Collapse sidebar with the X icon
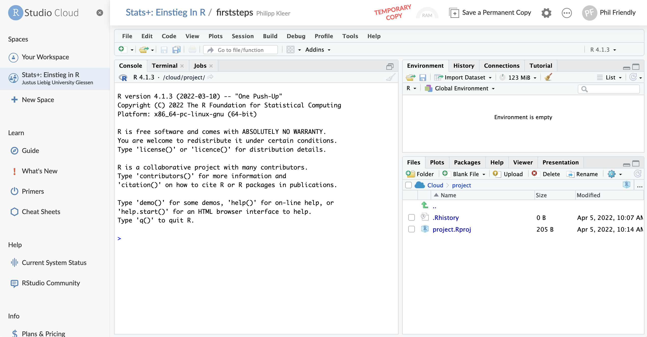Viewport: 647px width, 337px height. pyautogui.click(x=100, y=13)
